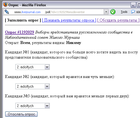This screenshot has width=140, height=118.
Task: Click the bold text Заполнить опрос
Action: click(23, 20)
